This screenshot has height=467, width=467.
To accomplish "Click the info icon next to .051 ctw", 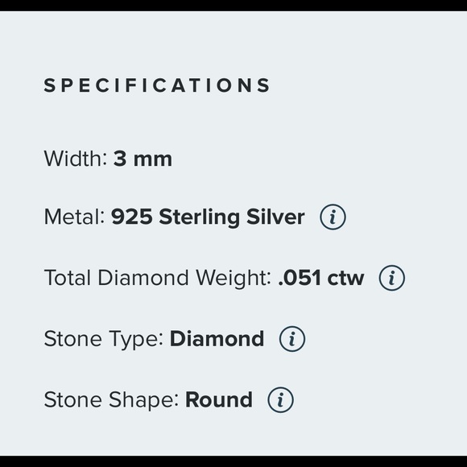I will point(391,278).
